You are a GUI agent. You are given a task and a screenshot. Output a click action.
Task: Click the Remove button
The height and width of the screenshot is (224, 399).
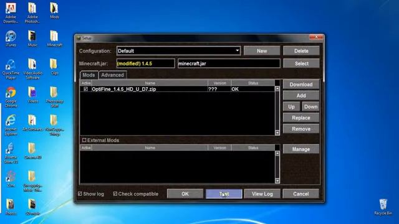click(301, 129)
